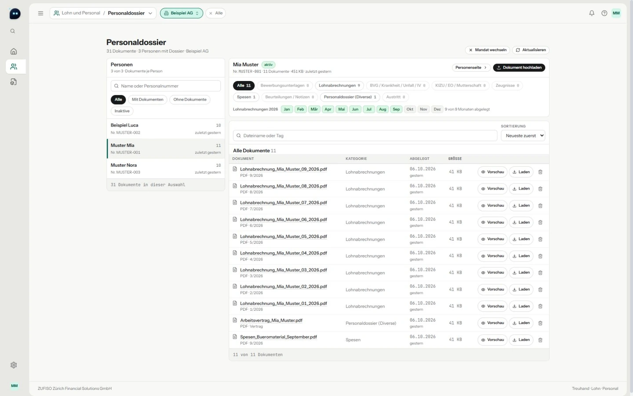Delete Lohnabrechnung_Mia_Muster_09_2026.pdf with trash icon
Screen dimensions: 633x396
tap(540, 172)
